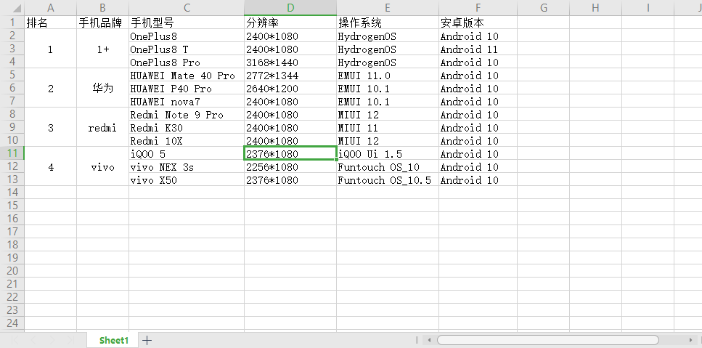Select row 14 header

(x=12, y=192)
